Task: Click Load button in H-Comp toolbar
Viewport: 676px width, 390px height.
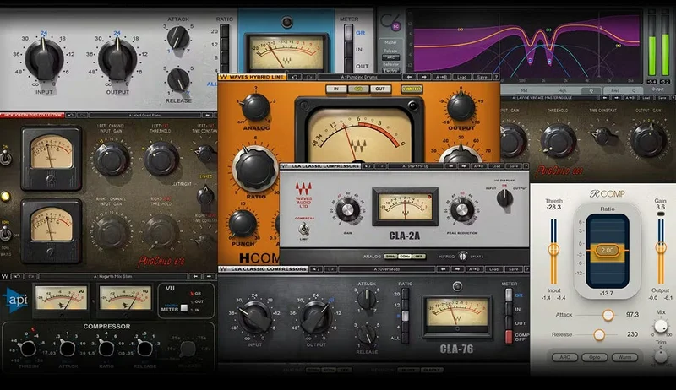Action: pos(461,77)
